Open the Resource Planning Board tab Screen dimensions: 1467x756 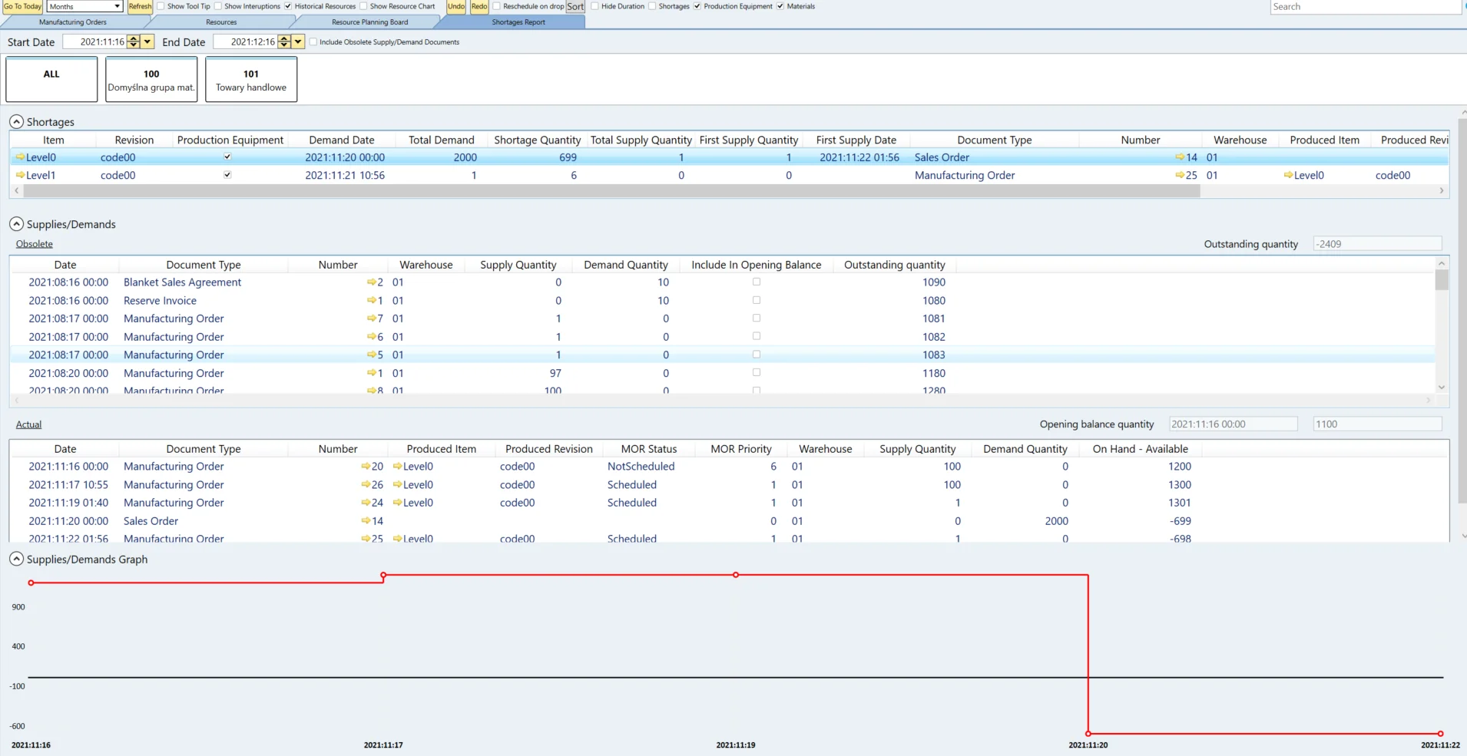[x=369, y=22]
